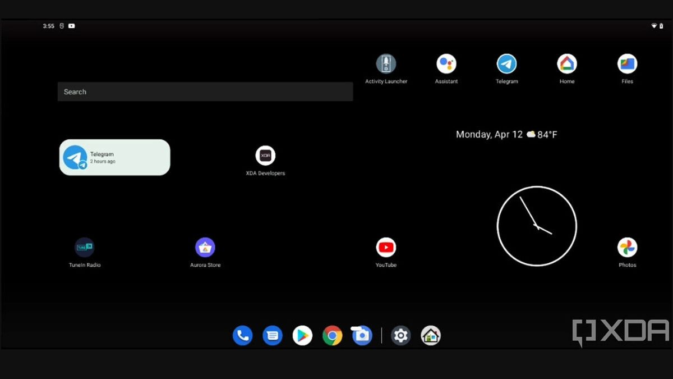Viewport: 673px width, 379px height.
Task: Open the Phone dialer from the dock
Action: (x=243, y=335)
